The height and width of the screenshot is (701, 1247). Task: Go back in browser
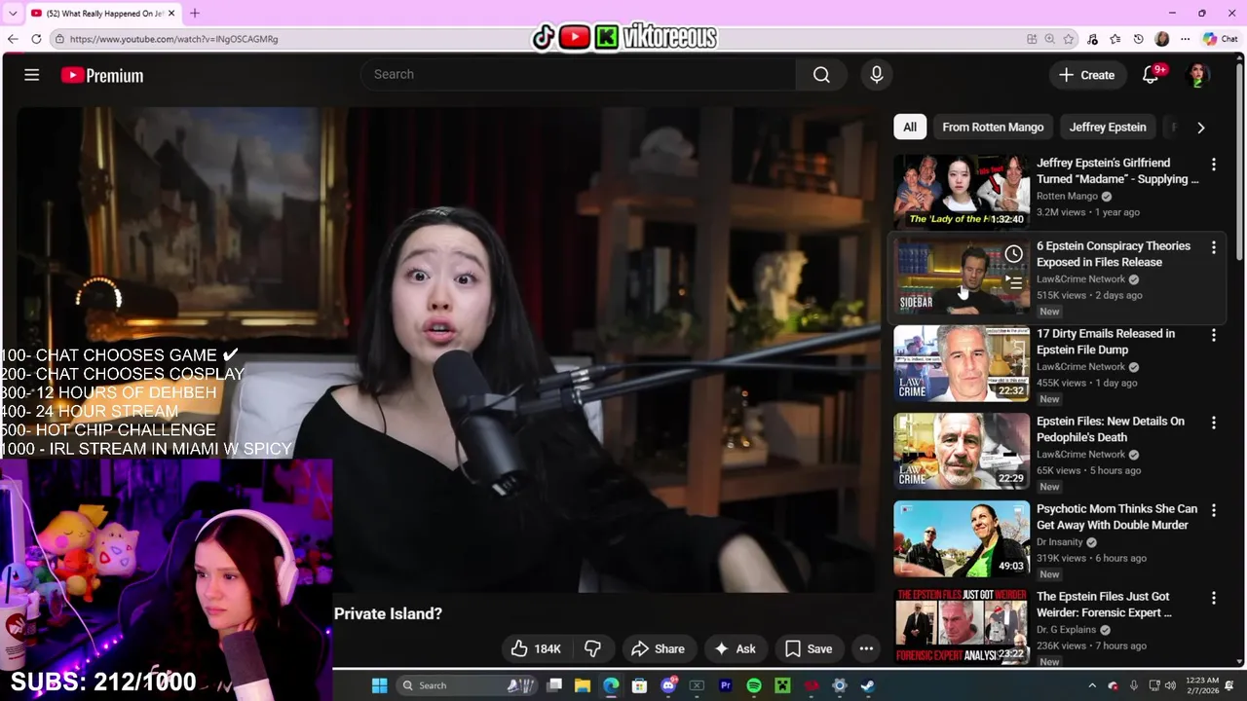tap(13, 39)
